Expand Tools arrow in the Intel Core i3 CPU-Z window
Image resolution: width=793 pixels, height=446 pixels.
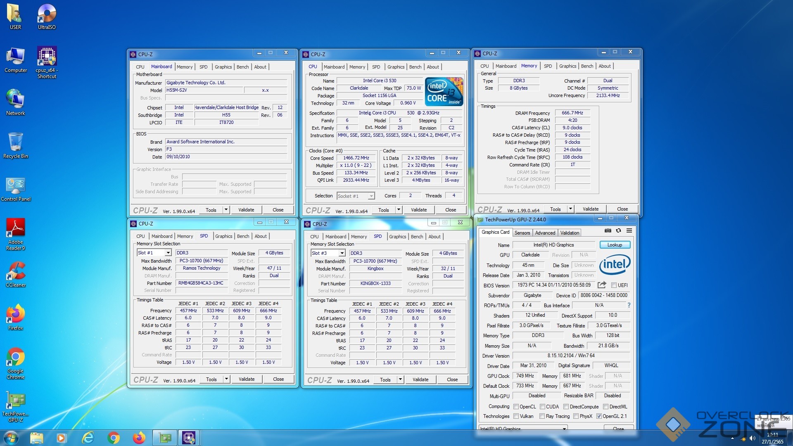click(399, 210)
